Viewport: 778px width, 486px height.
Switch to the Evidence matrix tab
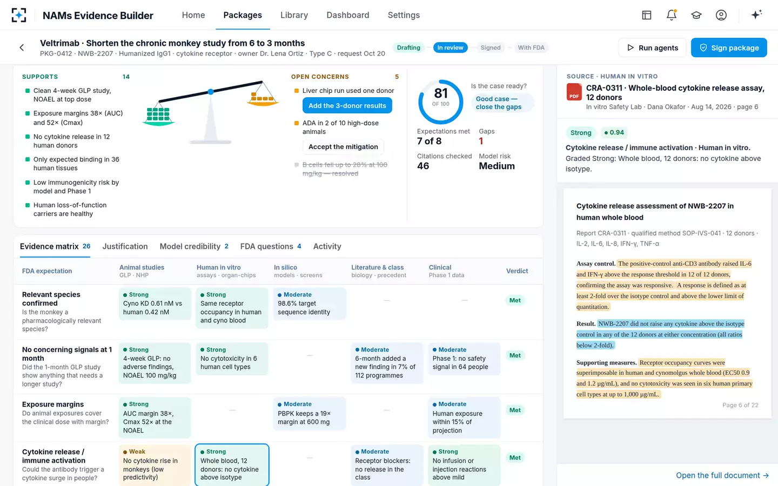pyautogui.click(x=55, y=246)
